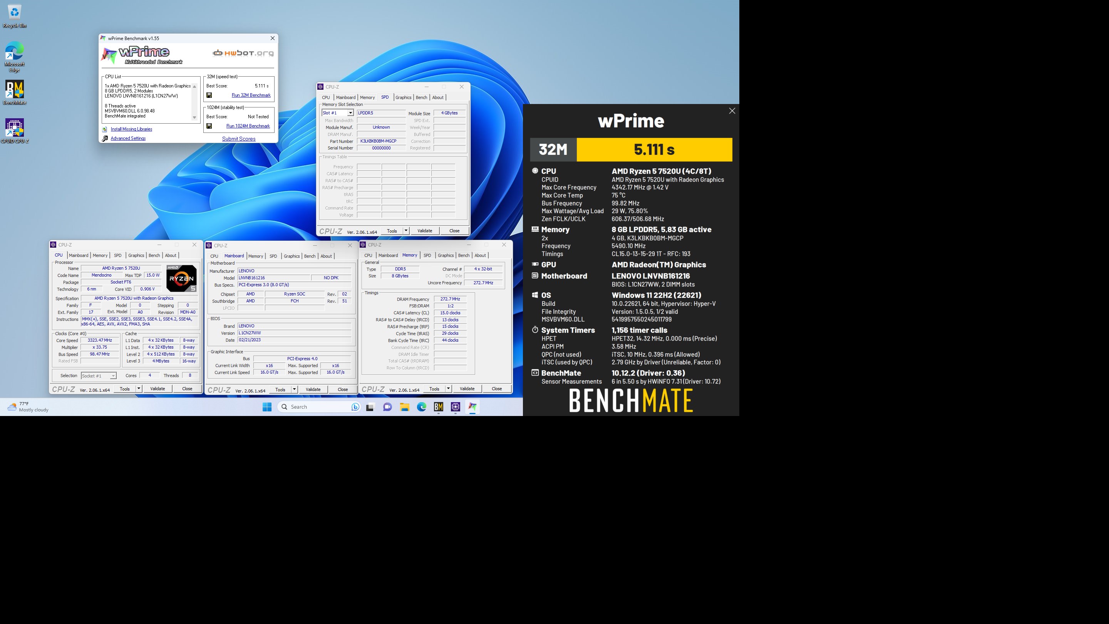Click the Run 1024M Benchmark link
1109x624 pixels.
(248, 126)
